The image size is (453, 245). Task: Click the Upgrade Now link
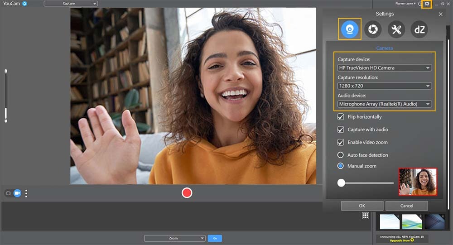click(x=402, y=240)
